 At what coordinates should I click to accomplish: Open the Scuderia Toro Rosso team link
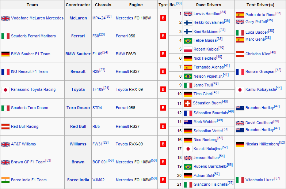point(30,108)
